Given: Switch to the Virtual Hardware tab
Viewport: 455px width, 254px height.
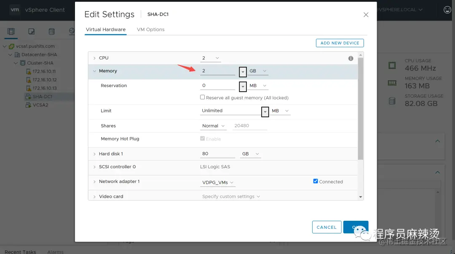Looking at the screenshot, I should coord(106,29).
